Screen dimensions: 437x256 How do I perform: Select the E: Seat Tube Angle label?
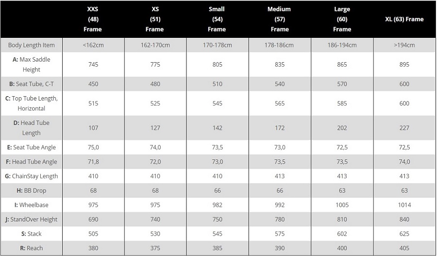point(31,147)
